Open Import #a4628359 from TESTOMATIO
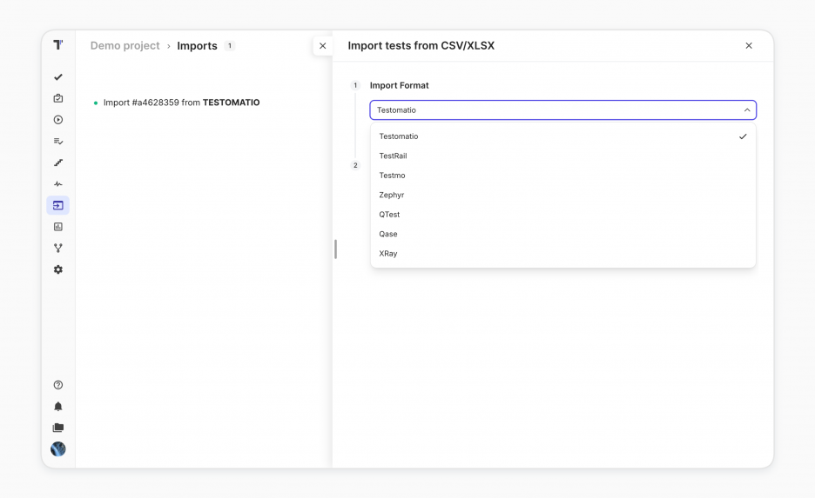 [181, 103]
